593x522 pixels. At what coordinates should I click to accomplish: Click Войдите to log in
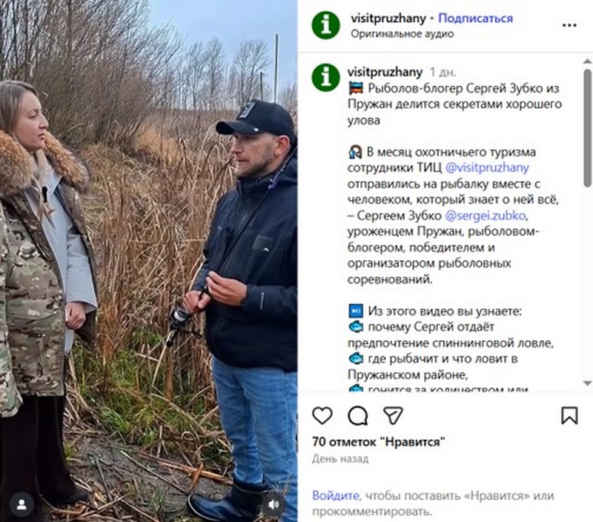click(336, 495)
